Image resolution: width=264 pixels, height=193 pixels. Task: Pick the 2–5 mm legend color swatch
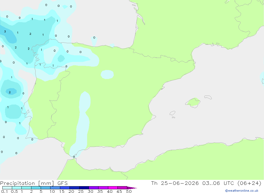[36, 188]
